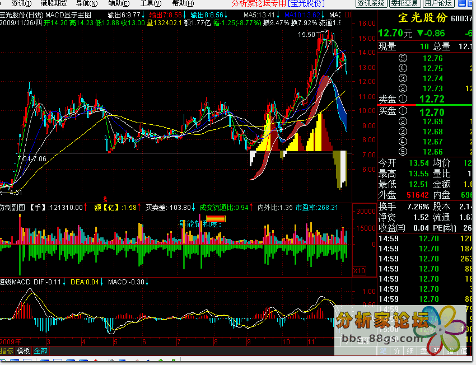Select the 笔 tab in quote panel
Viewport: 476px width, 365px height.
tap(384, 351)
